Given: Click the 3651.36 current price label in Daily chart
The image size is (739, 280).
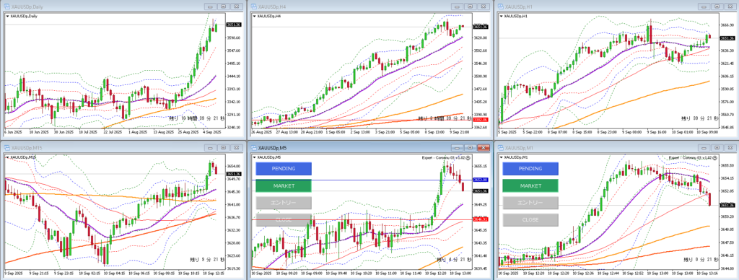Looking at the screenshot, I should point(233,25).
